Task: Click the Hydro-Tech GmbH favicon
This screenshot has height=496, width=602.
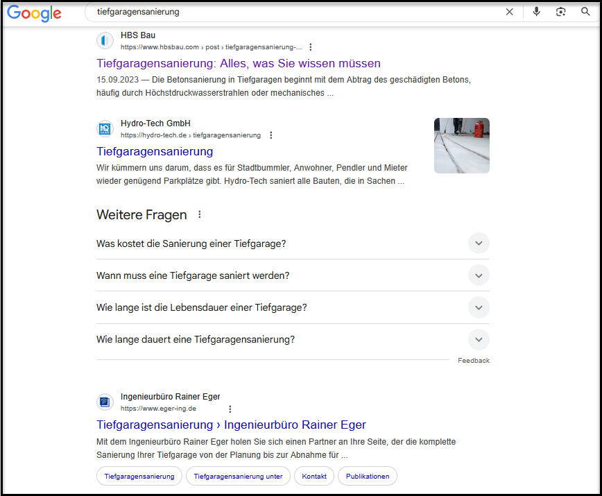Action: click(x=105, y=128)
